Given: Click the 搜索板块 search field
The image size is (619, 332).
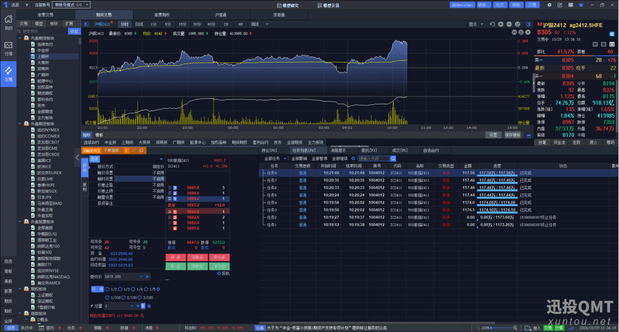Looking at the screenshot, I should coord(42,31).
